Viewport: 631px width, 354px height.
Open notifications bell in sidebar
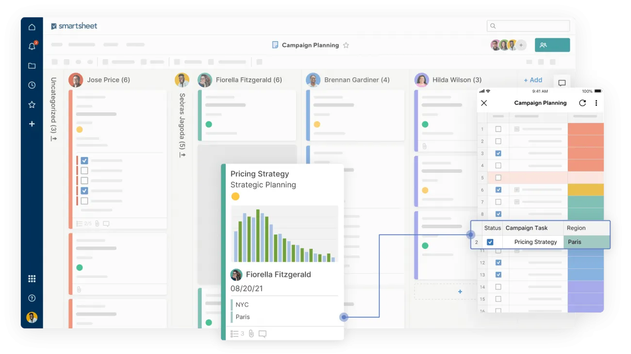32,46
